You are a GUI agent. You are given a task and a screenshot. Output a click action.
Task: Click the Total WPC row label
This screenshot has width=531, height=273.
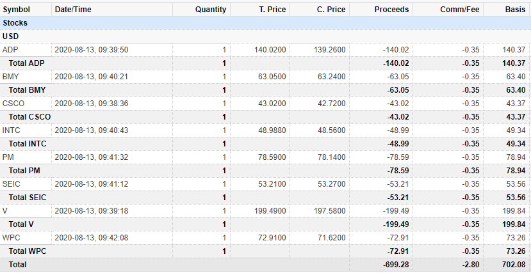[28, 251]
